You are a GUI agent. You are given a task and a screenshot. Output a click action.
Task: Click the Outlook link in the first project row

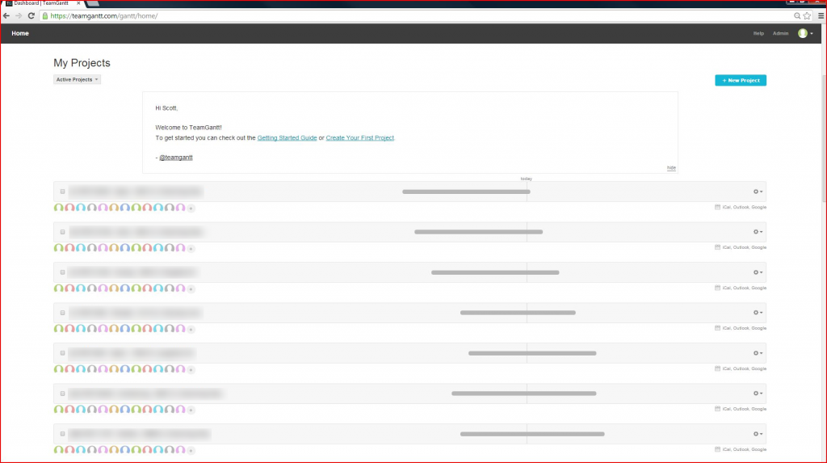click(x=741, y=207)
